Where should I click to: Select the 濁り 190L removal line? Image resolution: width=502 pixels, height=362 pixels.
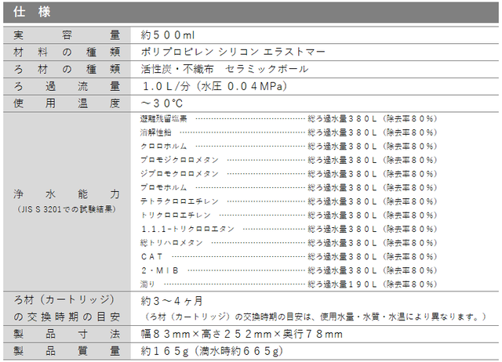[x=289, y=284]
